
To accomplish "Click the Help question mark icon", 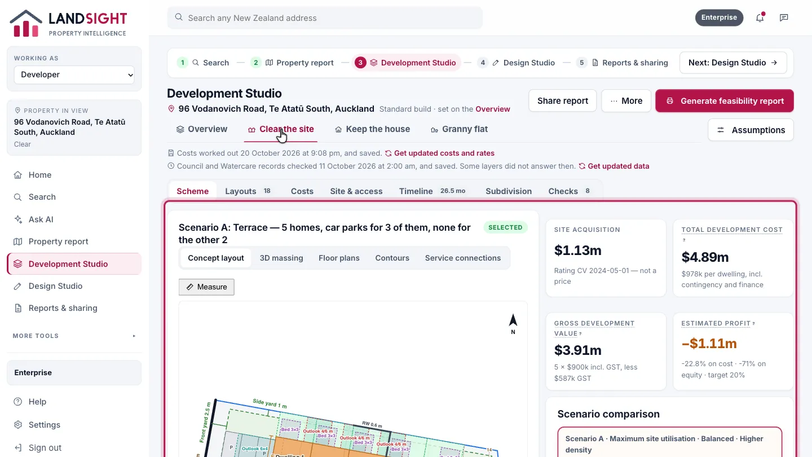I will [18, 402].
